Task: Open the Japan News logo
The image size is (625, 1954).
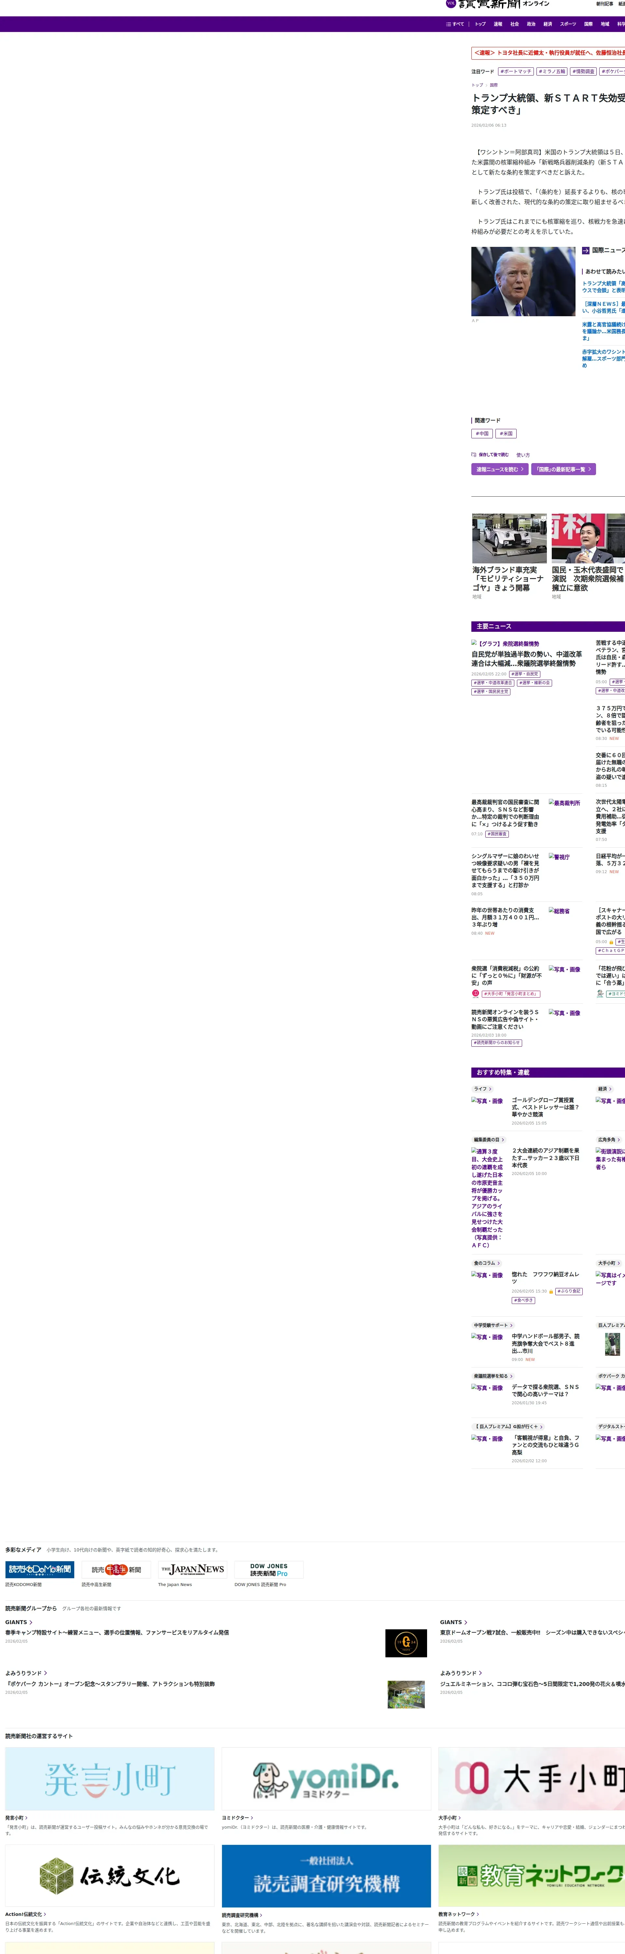Action: tap(193, 1569)
